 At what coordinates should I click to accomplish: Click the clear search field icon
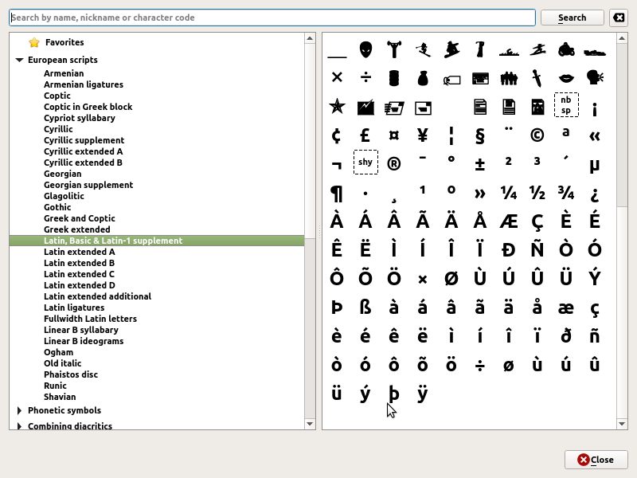click(x=619, y=18)
